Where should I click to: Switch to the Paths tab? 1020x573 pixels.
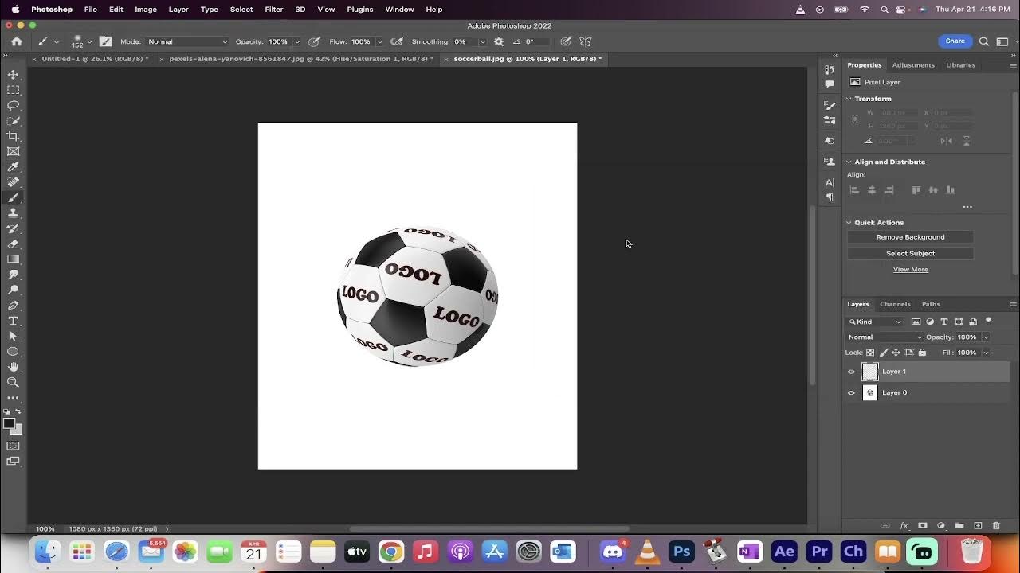coord(931,304)
